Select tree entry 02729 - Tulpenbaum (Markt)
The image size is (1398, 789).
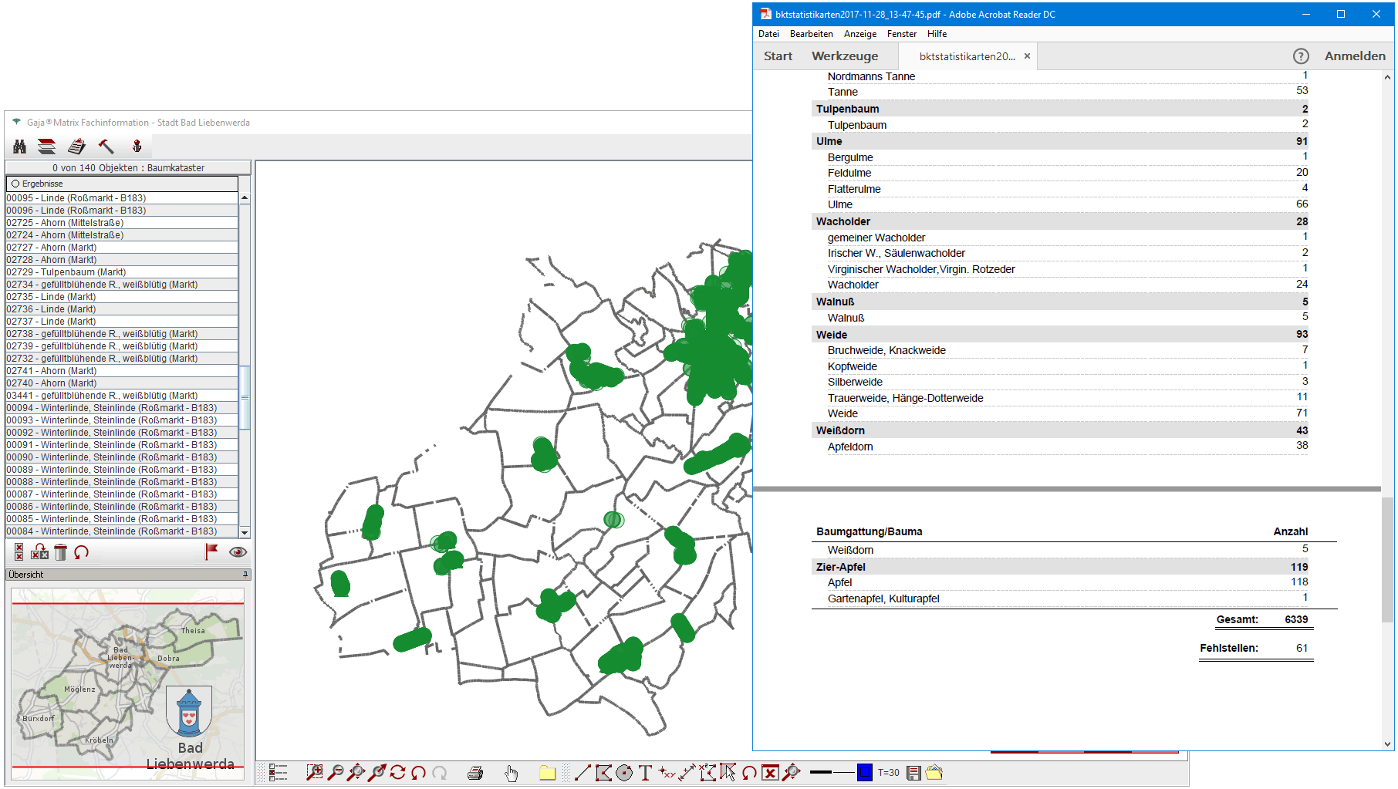tap(66, 272)
